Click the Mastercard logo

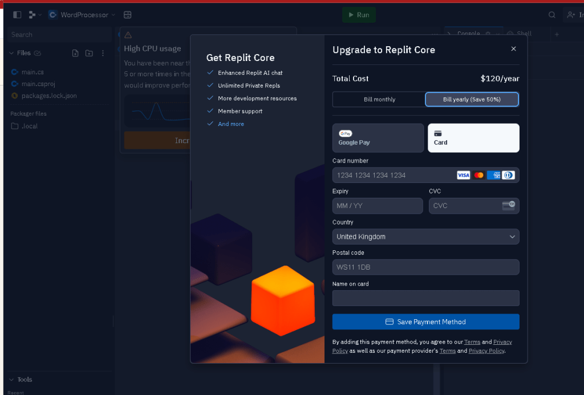coord(478,176)
